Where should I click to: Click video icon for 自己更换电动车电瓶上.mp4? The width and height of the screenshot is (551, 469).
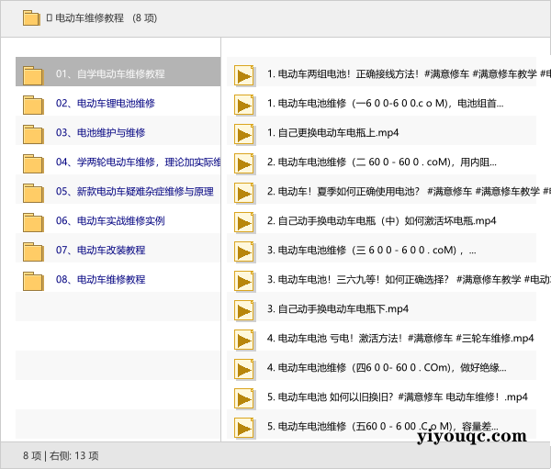coord(244,133)
